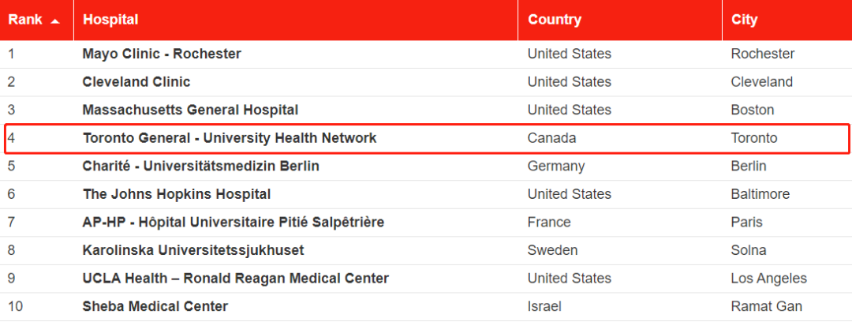Click the Rank sort arrow icon
Screen dimensions: 852x322
(55, 21)
